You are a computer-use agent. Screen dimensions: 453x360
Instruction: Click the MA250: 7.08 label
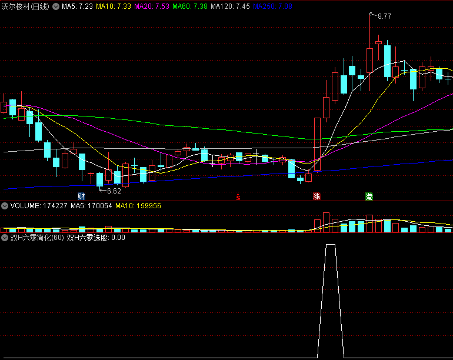(273, 6)
